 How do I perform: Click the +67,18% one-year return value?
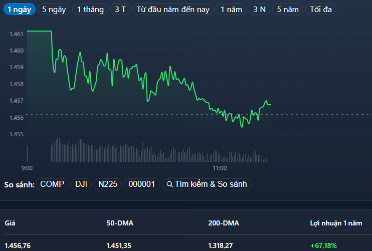tap(323, 245)
